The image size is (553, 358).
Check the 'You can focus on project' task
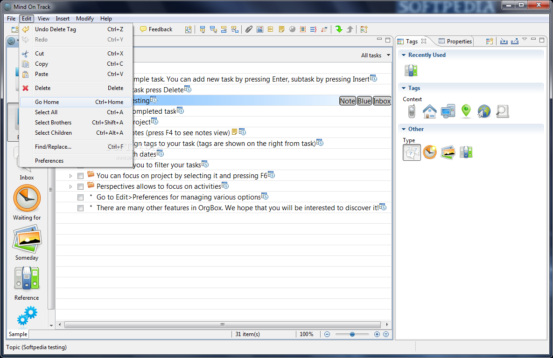(80, 176)
